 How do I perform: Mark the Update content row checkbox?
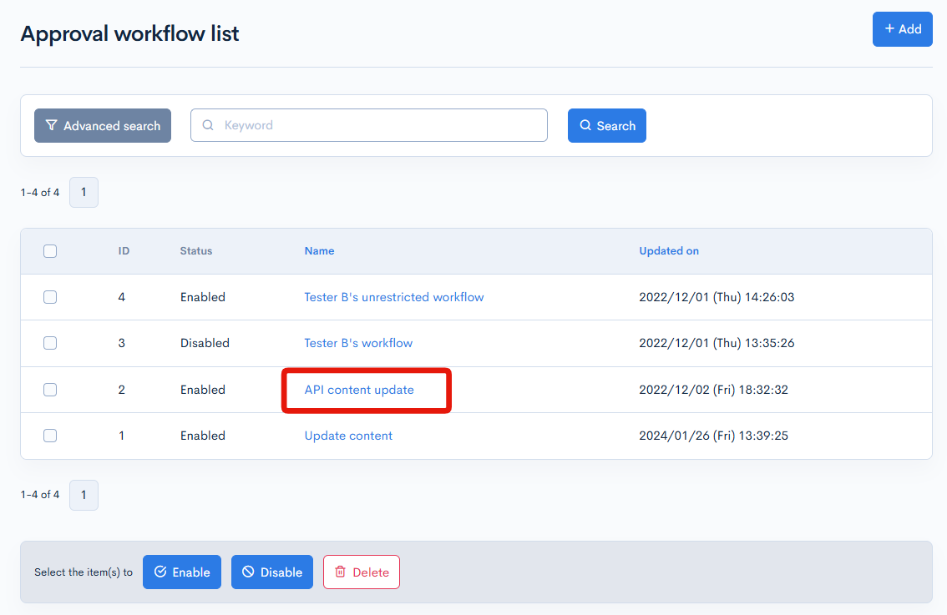coord(50,436)
